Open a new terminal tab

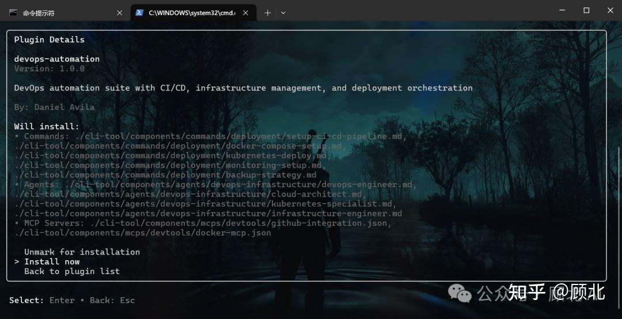pos(267,13)
